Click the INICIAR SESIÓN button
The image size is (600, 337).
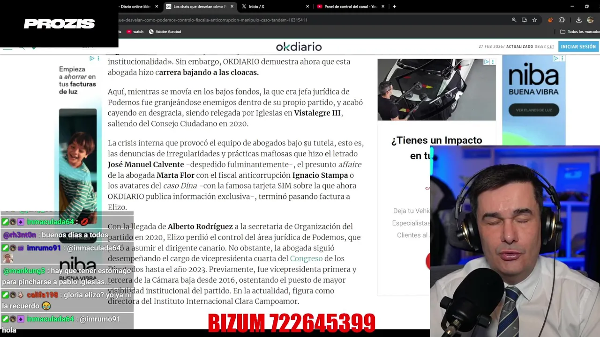click(x=578, y=46)
